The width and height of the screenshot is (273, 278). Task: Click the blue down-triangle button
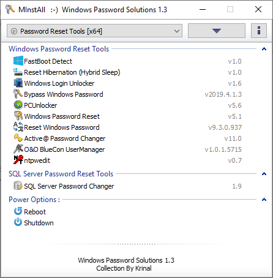tap(217, 31)
